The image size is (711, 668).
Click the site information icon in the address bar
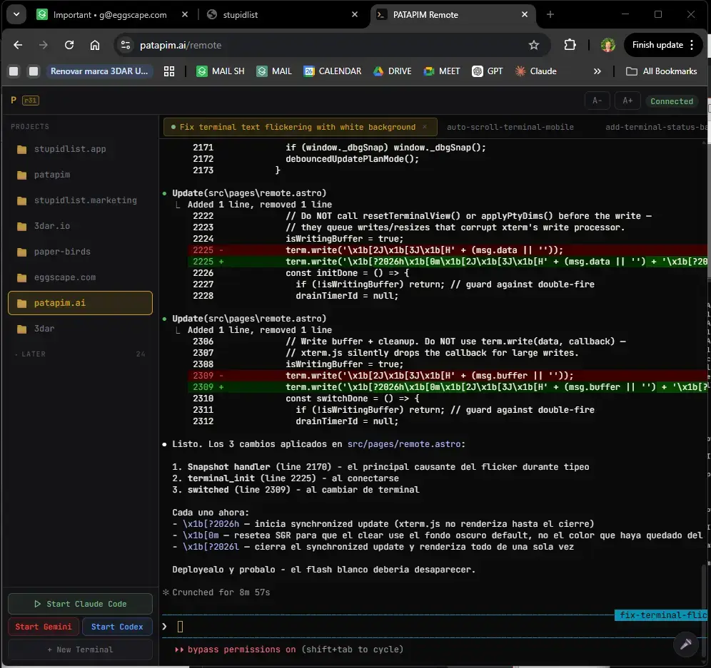pos(126,45)
